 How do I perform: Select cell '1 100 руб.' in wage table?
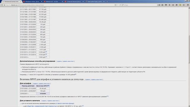coord(43,42)
